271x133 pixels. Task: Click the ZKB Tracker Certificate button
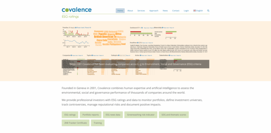pyautogui.click(x=76, y=123)
